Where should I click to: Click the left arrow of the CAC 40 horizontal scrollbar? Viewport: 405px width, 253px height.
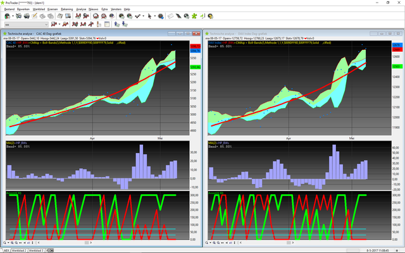click(39, 243)
